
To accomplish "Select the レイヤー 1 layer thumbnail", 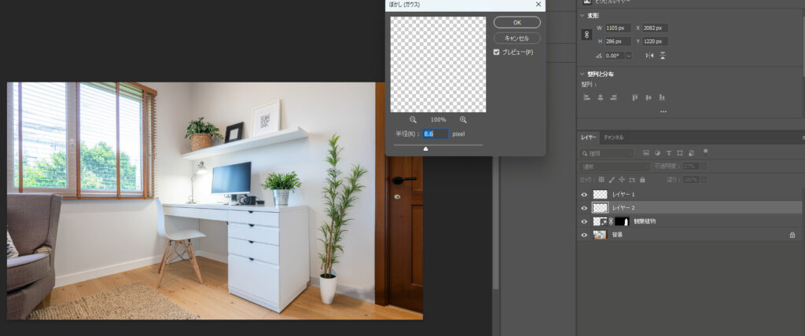I will coord(600,195).
